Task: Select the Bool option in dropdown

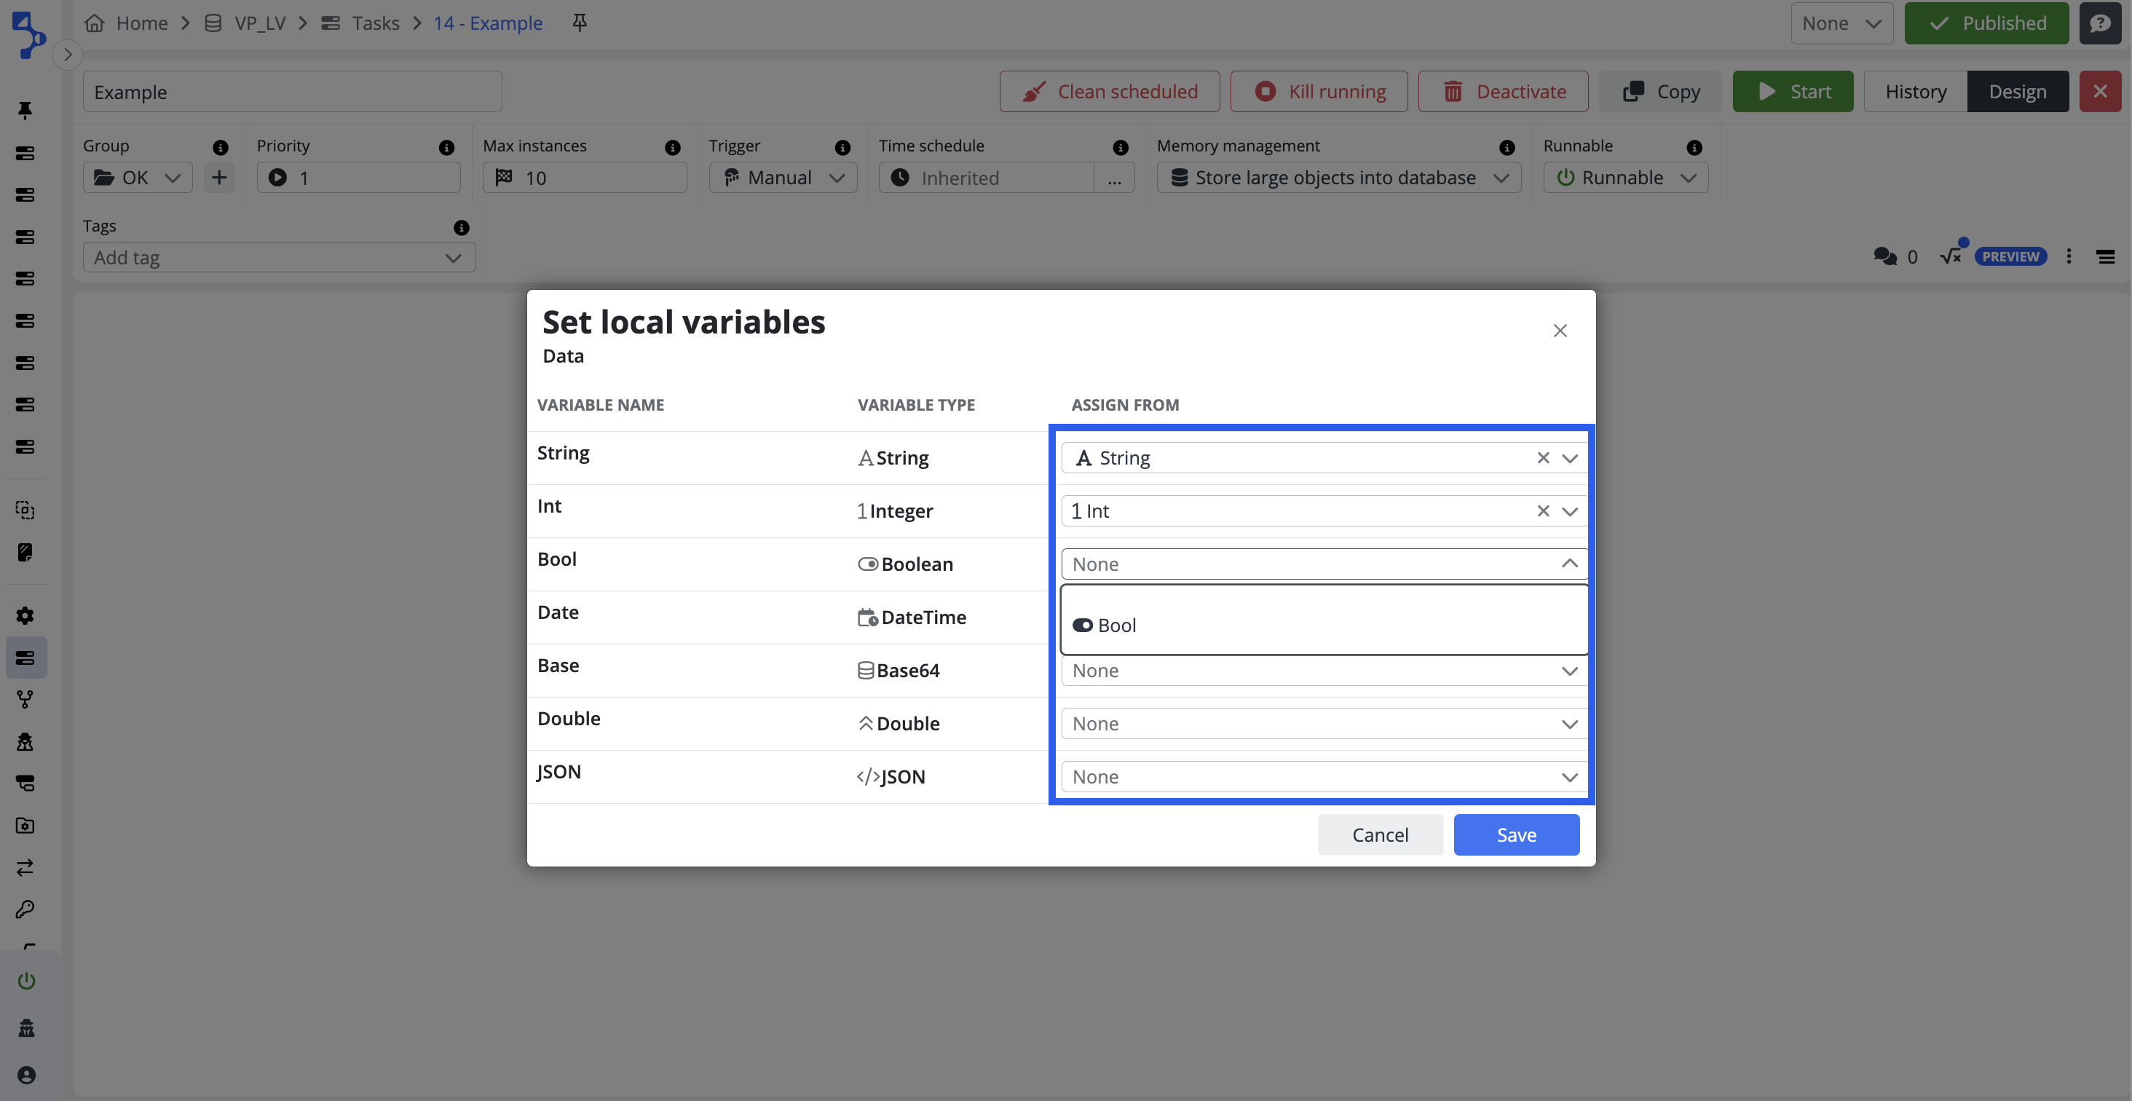Action: click(x=1116, y=625)
